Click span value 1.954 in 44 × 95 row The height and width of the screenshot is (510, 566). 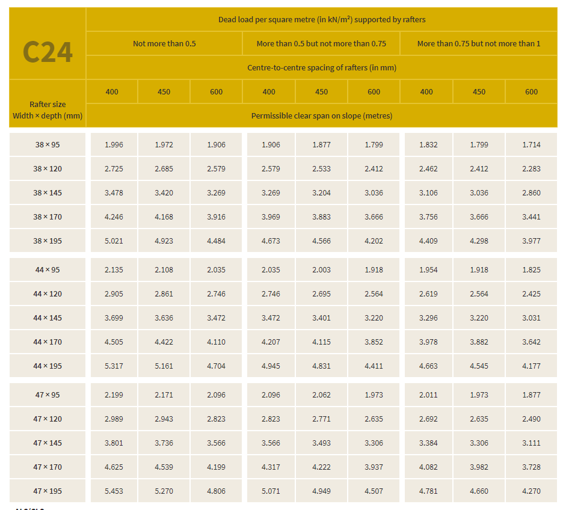tap(428, 269)
